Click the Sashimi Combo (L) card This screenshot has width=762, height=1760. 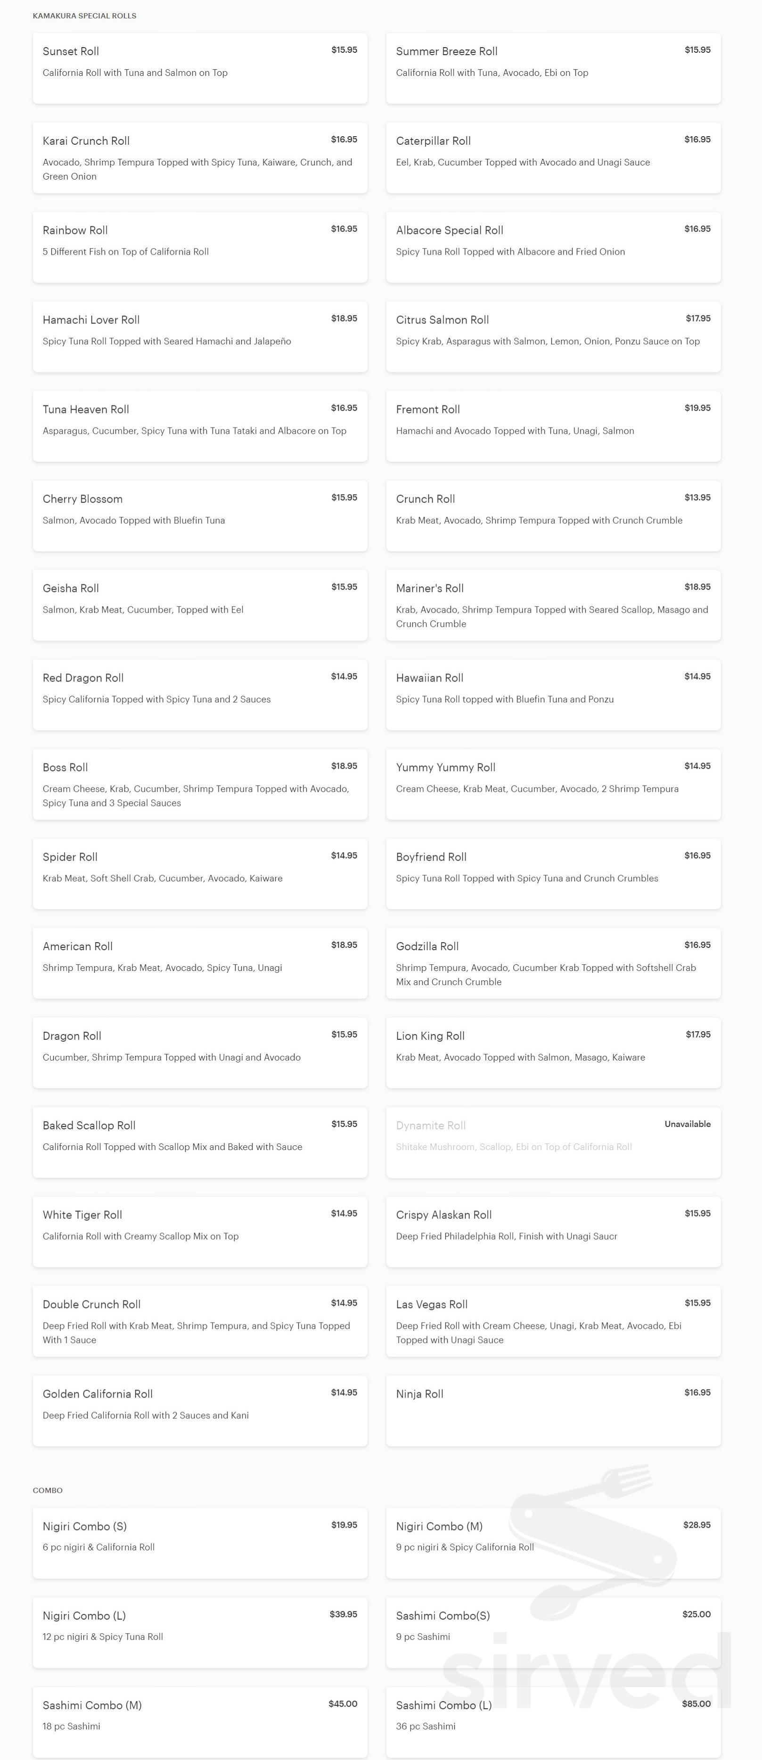coord(553,1722)
